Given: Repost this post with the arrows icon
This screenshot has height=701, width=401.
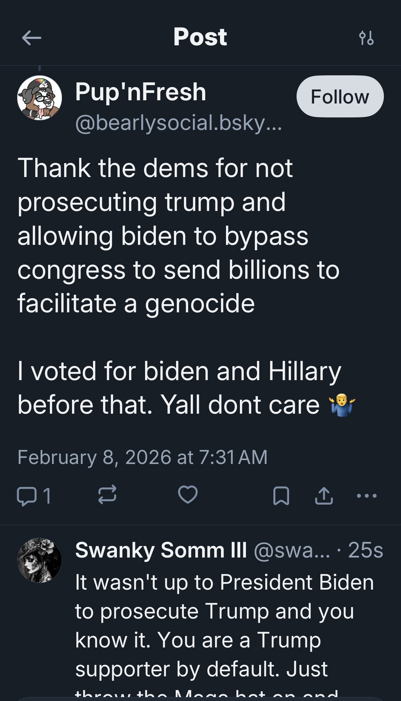Looking at the screenshot, I should [x=107, y=495].
